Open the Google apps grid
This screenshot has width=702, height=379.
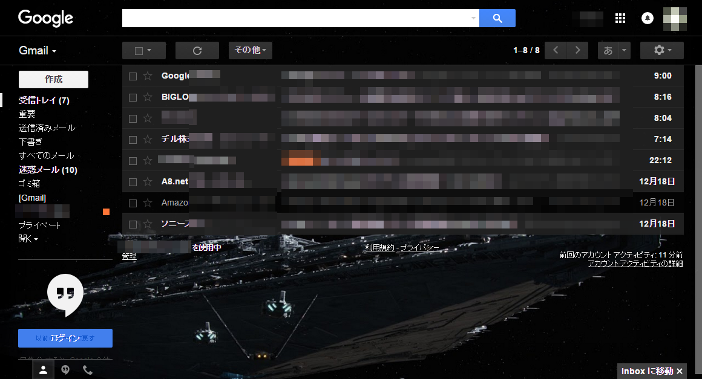point(620,18)
